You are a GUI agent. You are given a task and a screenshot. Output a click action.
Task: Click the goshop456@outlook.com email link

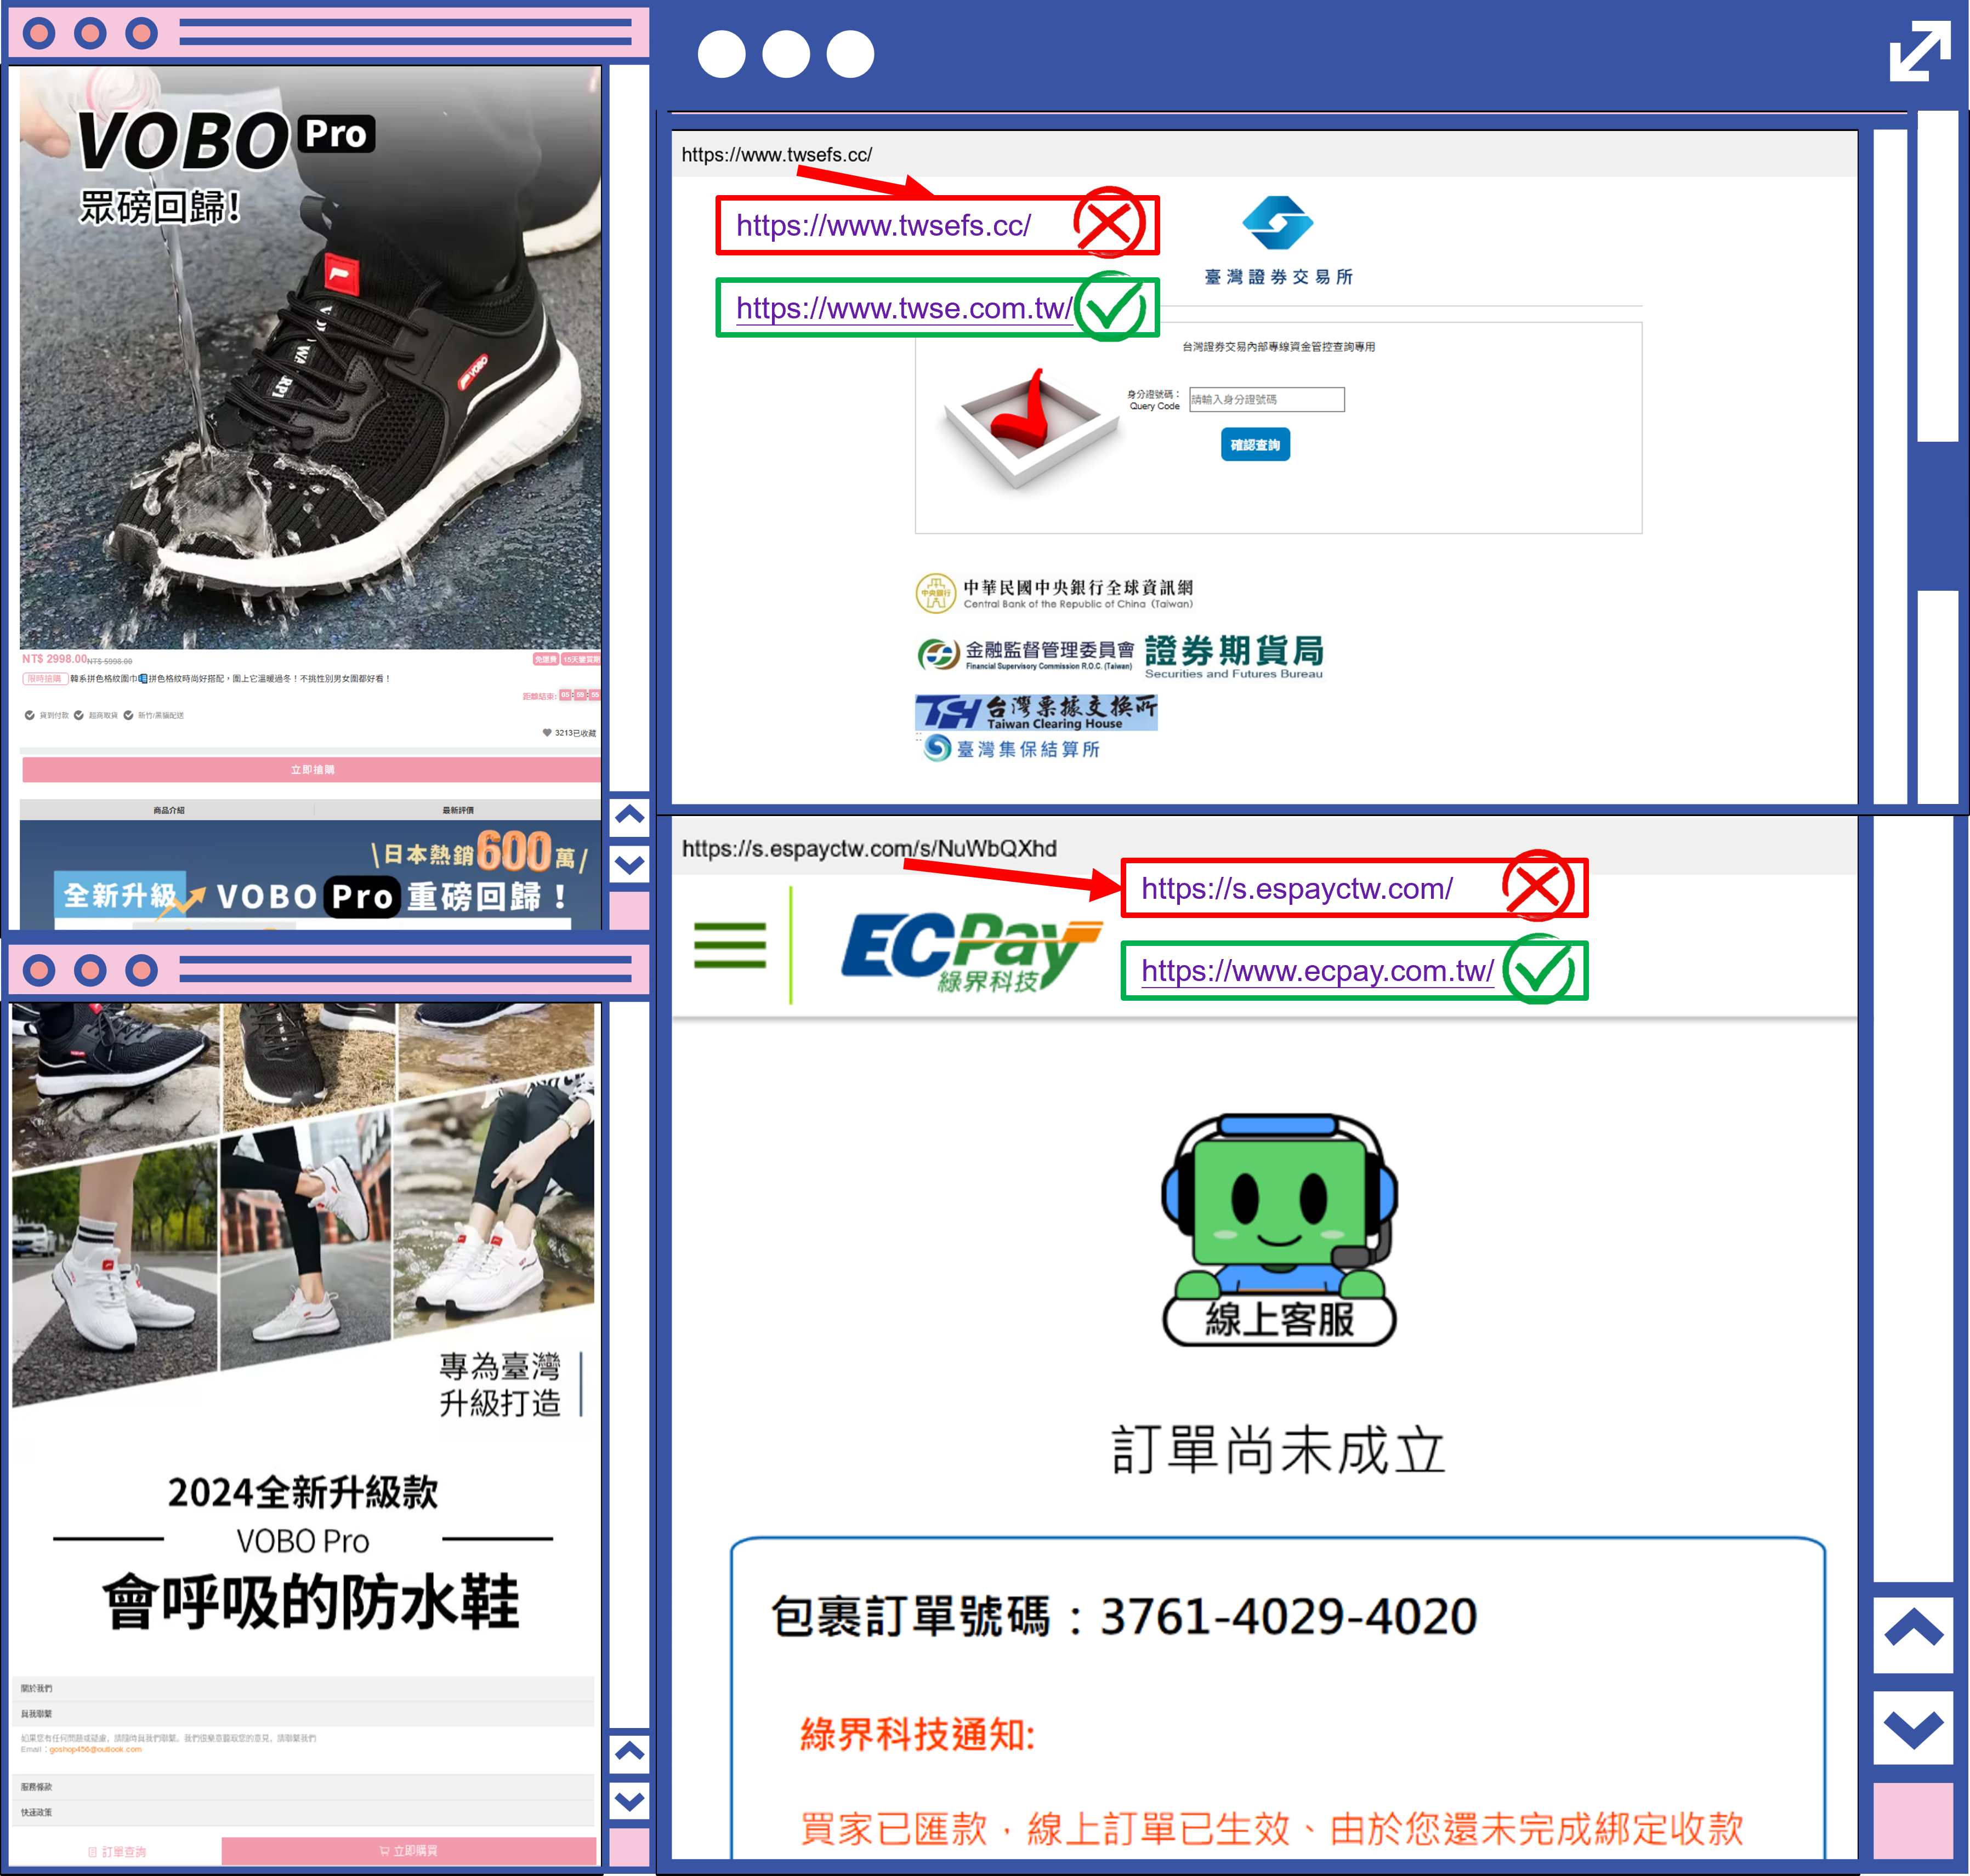point(96,1749)
